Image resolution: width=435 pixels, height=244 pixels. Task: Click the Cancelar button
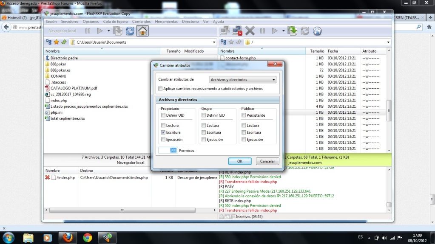pyautogui.click(x=267, y=161)
